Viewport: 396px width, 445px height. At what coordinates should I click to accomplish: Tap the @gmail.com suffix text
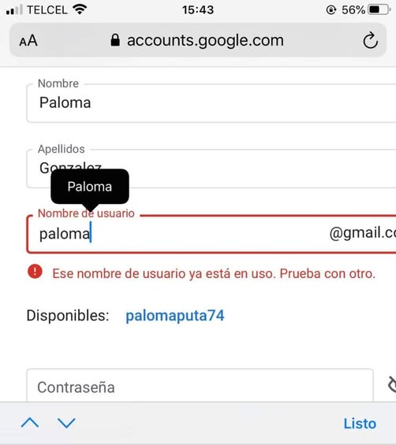tap(362, 233)
